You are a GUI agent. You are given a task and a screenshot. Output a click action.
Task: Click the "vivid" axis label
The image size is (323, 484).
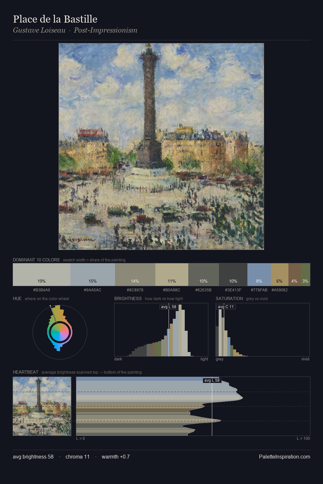pyautogui.click(x=305, y=359)
